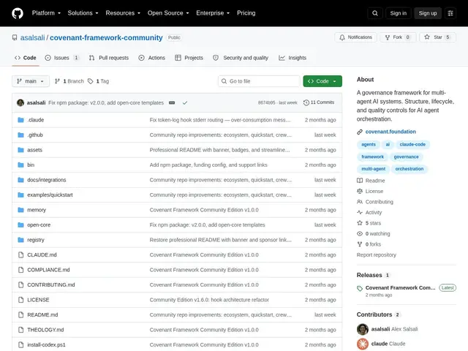Open the search magnifier in header
This screenshot has width=468, height=351.
click(375, 13)
